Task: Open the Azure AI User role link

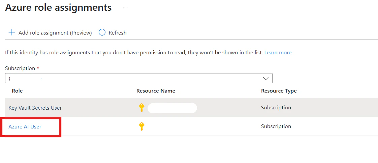Action: click(x=25, y=126)
